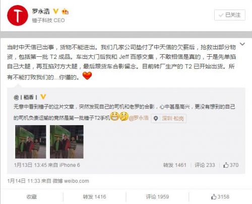Click the V badge beside 稻香

tap(43, 96)
